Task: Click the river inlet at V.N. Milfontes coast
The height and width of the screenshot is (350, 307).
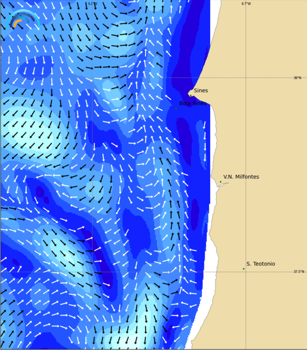Action: pos(222,185)
